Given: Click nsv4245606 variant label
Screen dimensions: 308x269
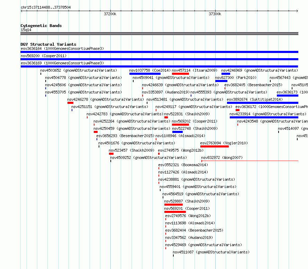Looking at the screenshot, I should [x=83, y=85].
